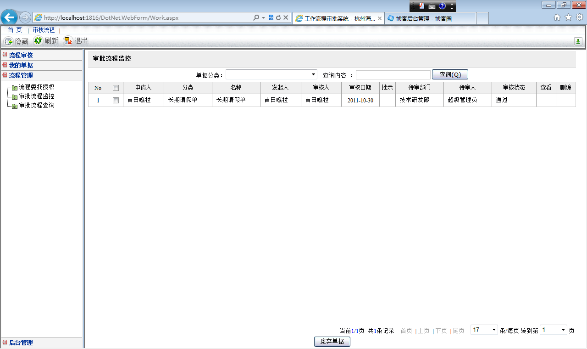Reload page using address bar refresh icon
This screenshot has height=349, width=587.
point(278,17)
